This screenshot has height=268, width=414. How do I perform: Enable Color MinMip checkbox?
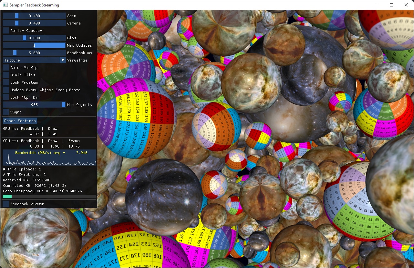pos(6,68)
